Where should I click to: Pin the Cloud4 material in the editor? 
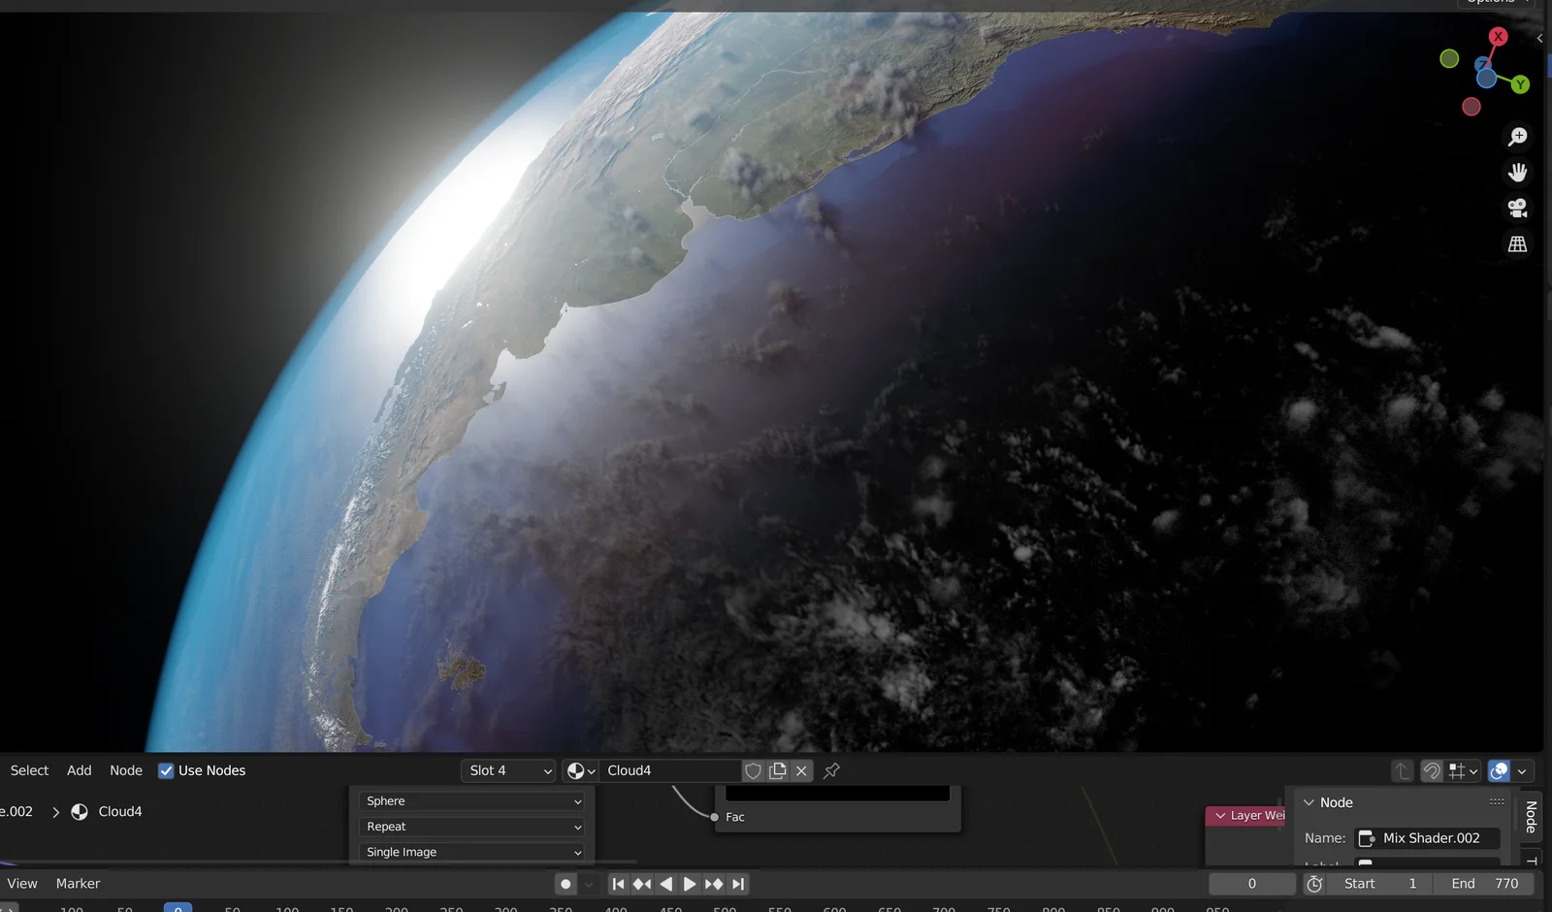pos(830,770)
